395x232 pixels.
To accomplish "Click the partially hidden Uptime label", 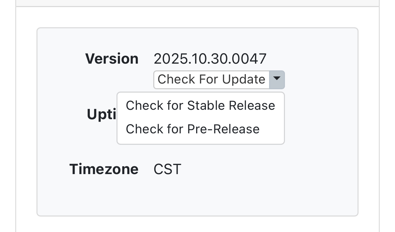I will pos(101,114).
